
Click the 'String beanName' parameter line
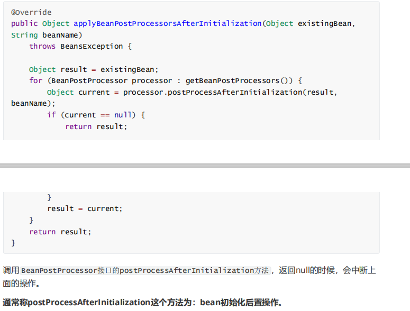[x=47, y=35]
